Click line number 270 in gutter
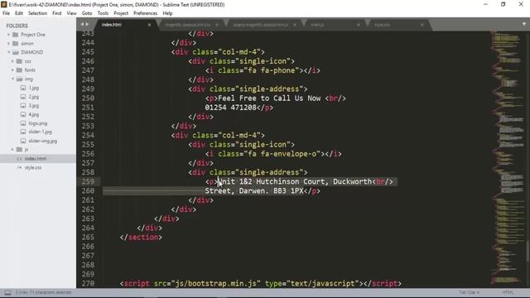The image size is (530, 298). tap(88, 283)
